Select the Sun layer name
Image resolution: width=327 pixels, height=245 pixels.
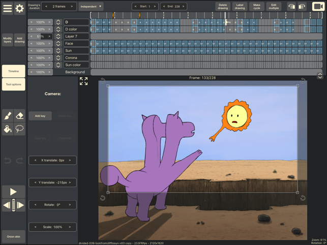coord(76,51)
